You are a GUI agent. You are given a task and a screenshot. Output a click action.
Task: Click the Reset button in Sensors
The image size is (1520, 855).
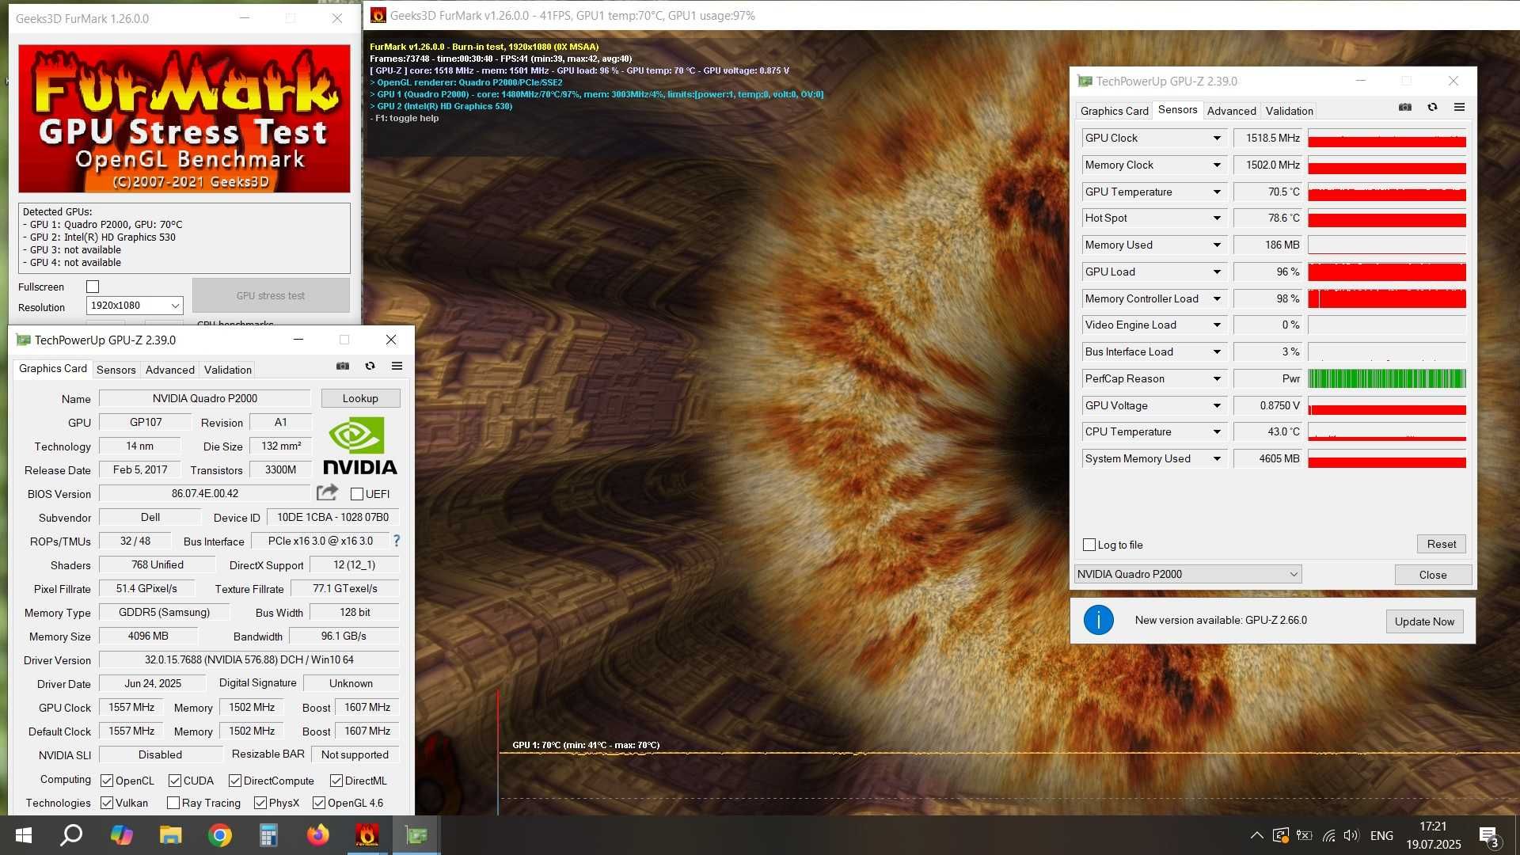(x=1441, y=544)
